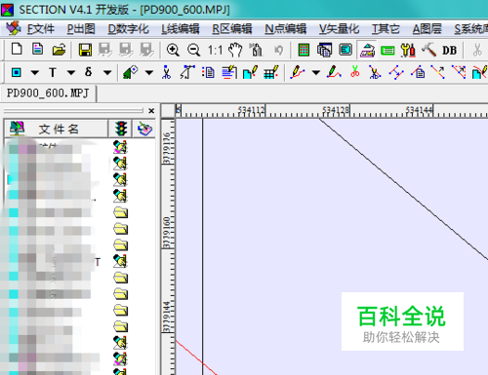Click the horizontal ruler at 534128
The image size is (488, 375).
tap(336, 110)
